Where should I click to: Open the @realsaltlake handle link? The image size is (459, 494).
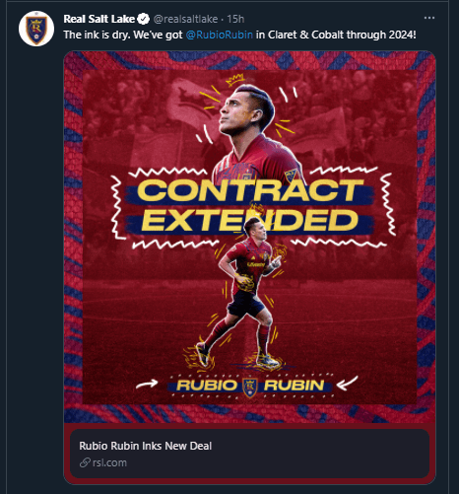pos(185,19)
